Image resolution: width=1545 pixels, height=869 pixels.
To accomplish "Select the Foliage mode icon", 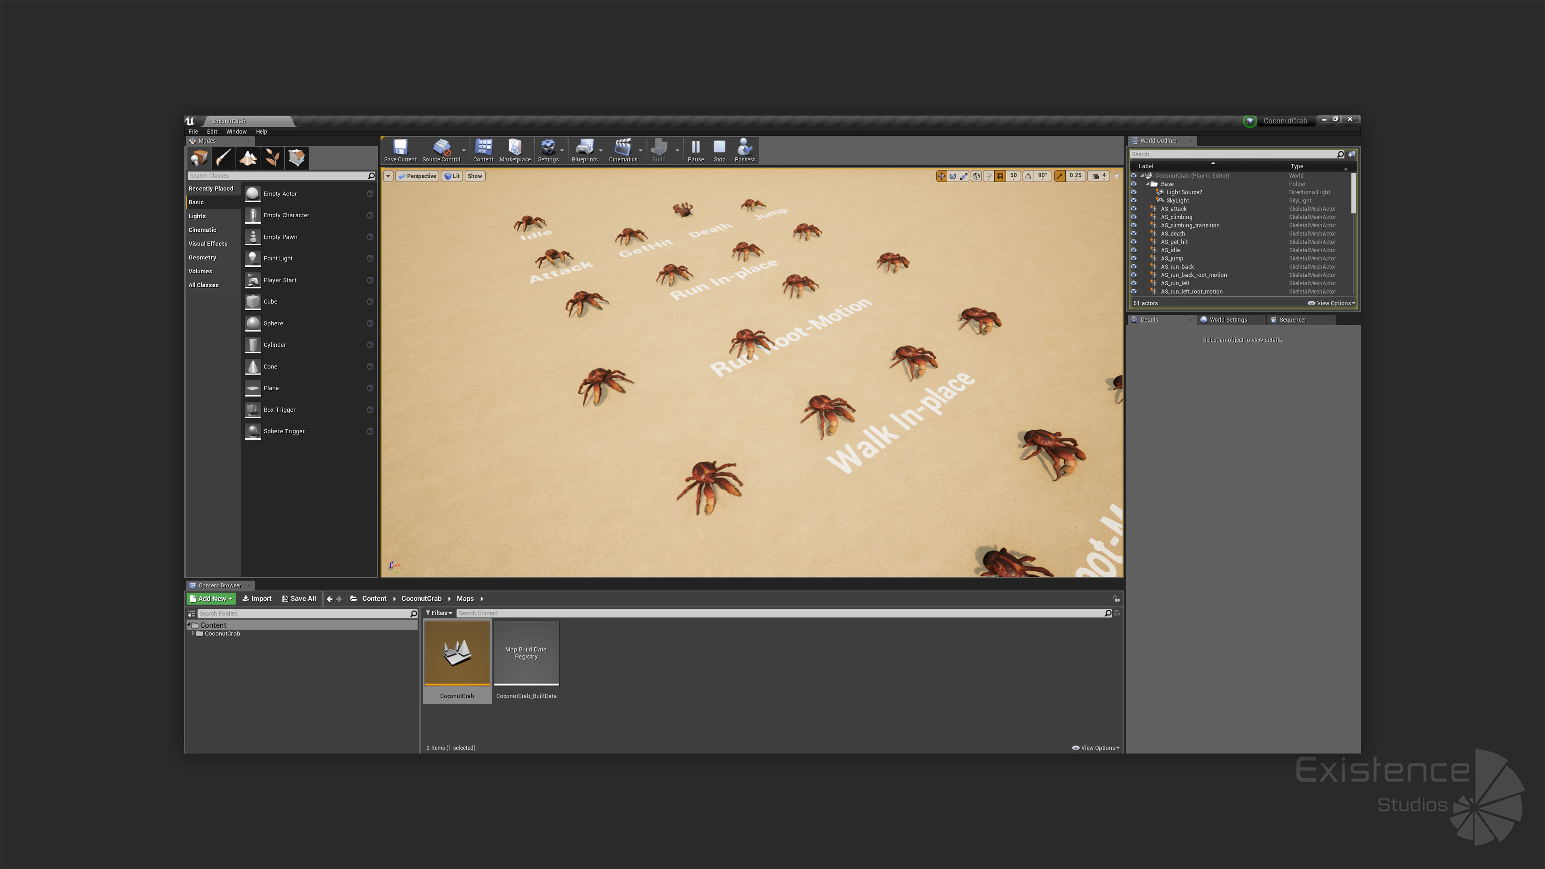I will click(272, 158).
